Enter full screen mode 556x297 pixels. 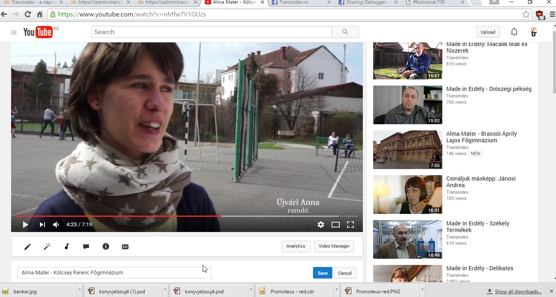[350, 225]
